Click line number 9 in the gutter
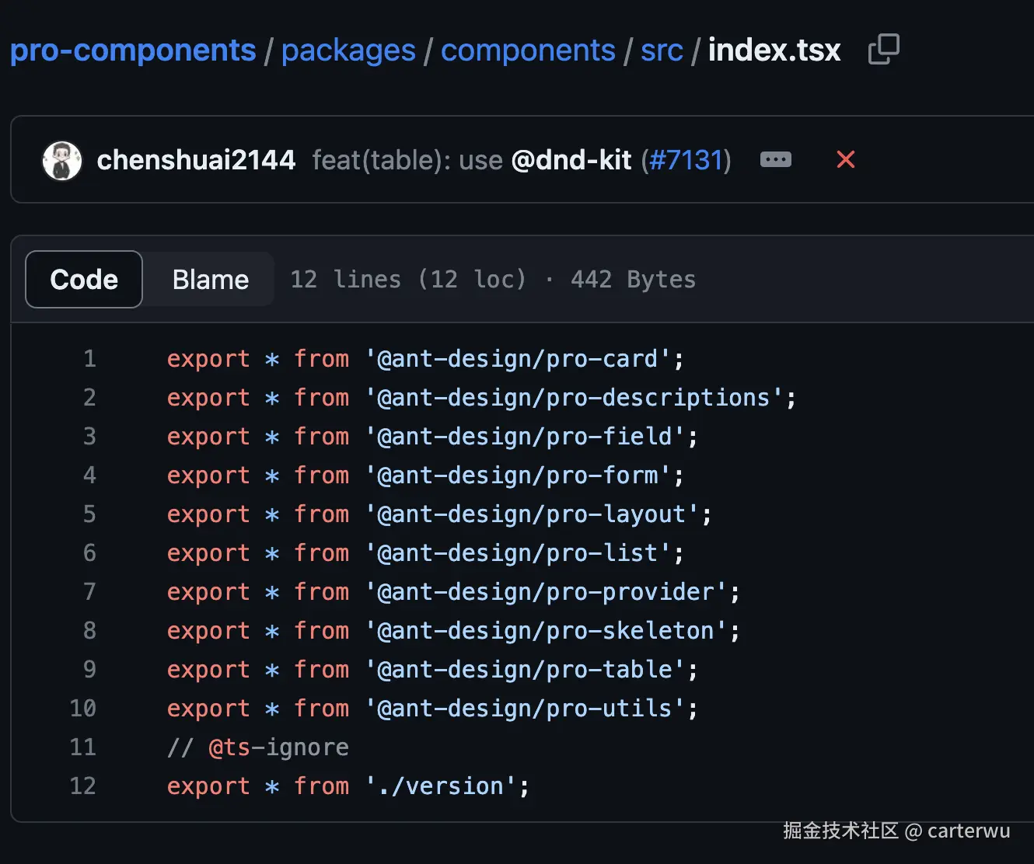The height and width of the screenshot is (864, 1034). point(89,670)
